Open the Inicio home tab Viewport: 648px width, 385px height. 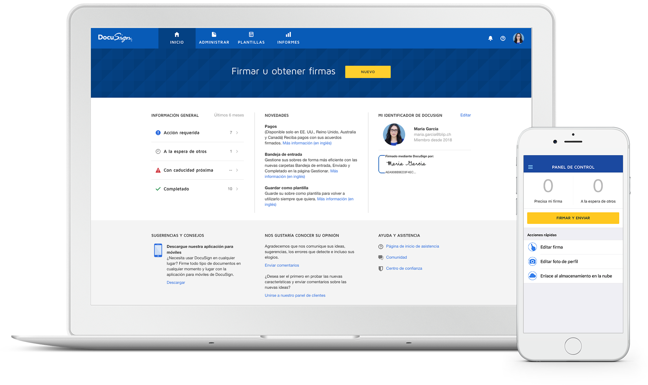[177, 38]
